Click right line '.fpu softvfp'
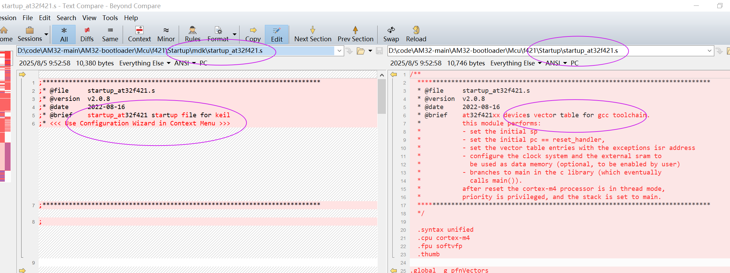 click(x=440, y=246)
